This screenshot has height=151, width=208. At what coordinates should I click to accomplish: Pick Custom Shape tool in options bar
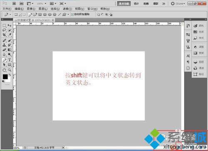[64, 15]
